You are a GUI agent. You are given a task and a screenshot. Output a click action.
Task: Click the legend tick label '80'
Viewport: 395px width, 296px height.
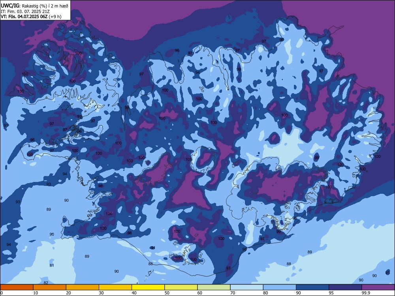265,293
